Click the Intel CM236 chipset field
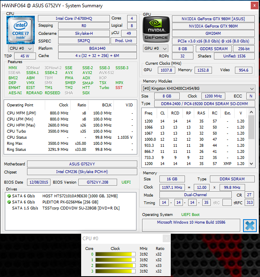Viewport: 260px width, 277px height. click(82, 172)
